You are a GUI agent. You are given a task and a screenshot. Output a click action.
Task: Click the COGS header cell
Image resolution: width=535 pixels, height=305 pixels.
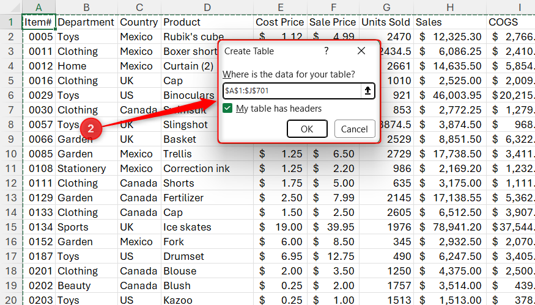511,22
